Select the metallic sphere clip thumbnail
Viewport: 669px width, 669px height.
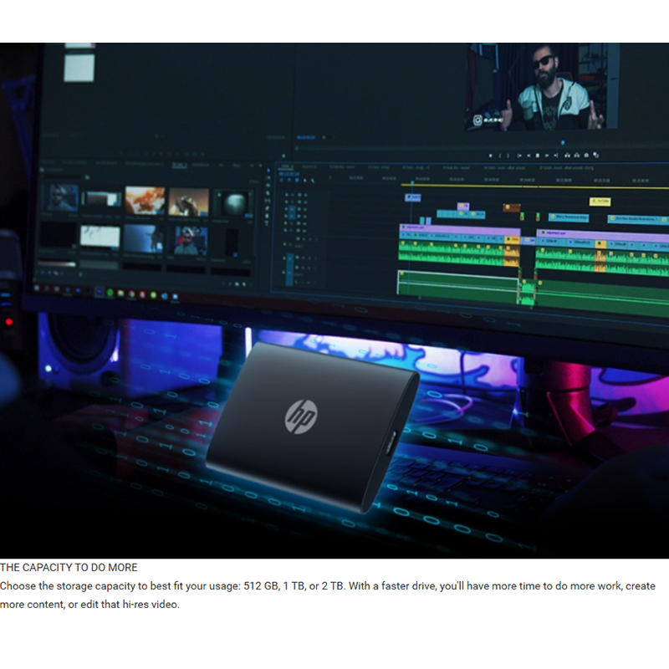(x=233, y=204)
